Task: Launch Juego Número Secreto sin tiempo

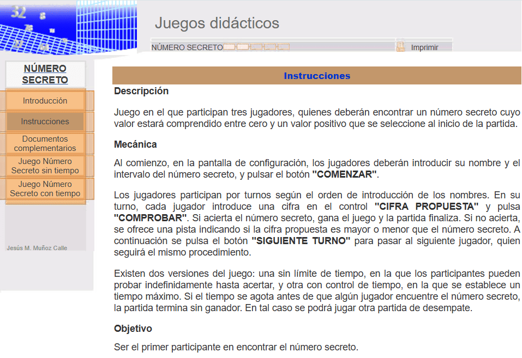Action: pos(45,166)
